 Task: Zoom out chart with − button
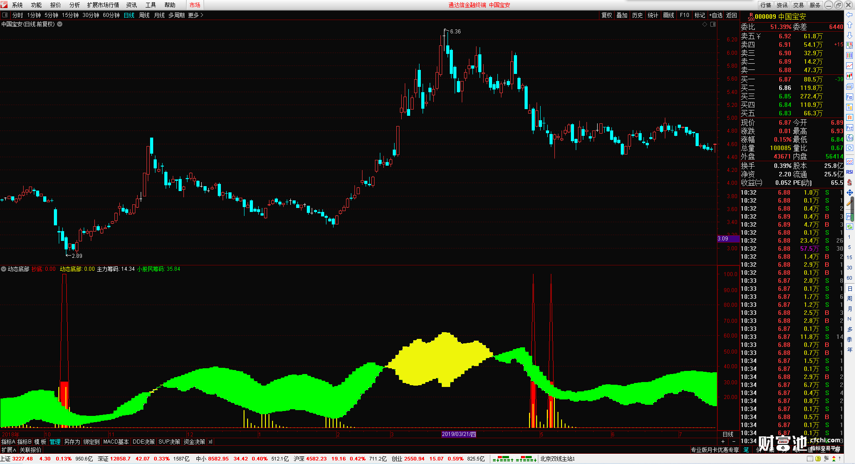pos(734,441)
